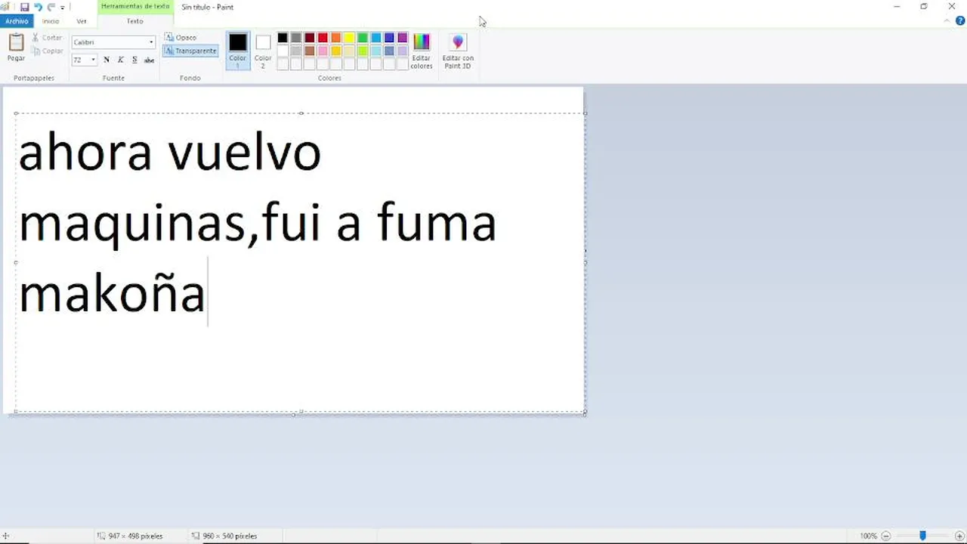Click the zoom out minus button
Image resolution: width=967 pixels, height=544 pixels.
pos(886,536)
